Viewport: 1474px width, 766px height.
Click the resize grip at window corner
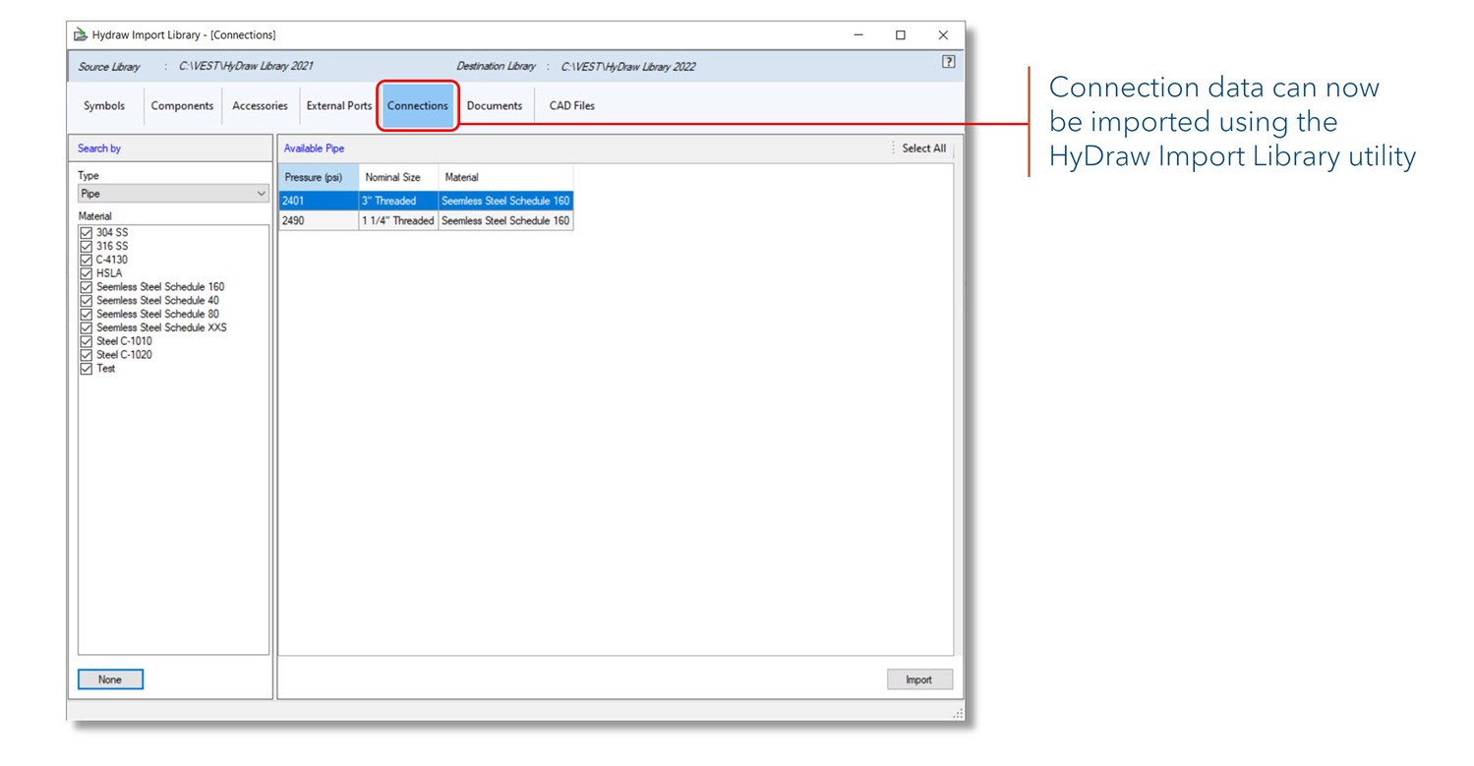pos(958,713)
